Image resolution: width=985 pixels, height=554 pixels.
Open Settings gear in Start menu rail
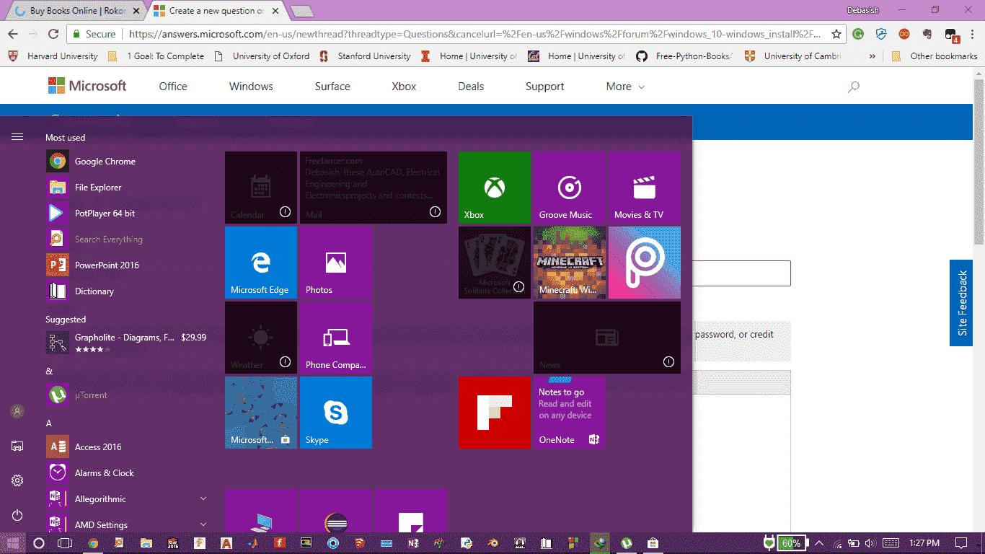point(17,480)
